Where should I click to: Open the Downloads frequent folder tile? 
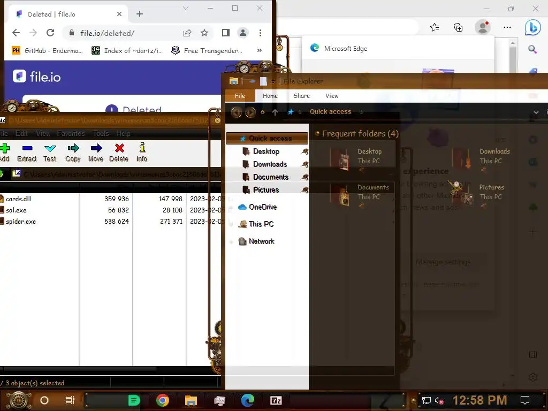(x=481, y=159)
